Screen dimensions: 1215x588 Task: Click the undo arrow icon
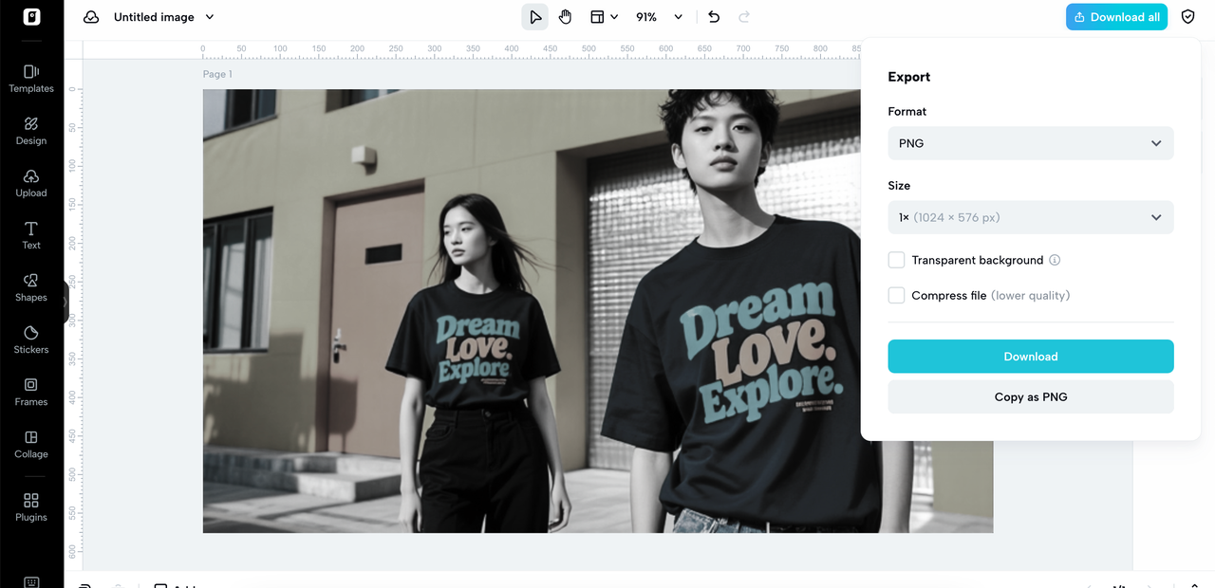(x=714, y=17)
